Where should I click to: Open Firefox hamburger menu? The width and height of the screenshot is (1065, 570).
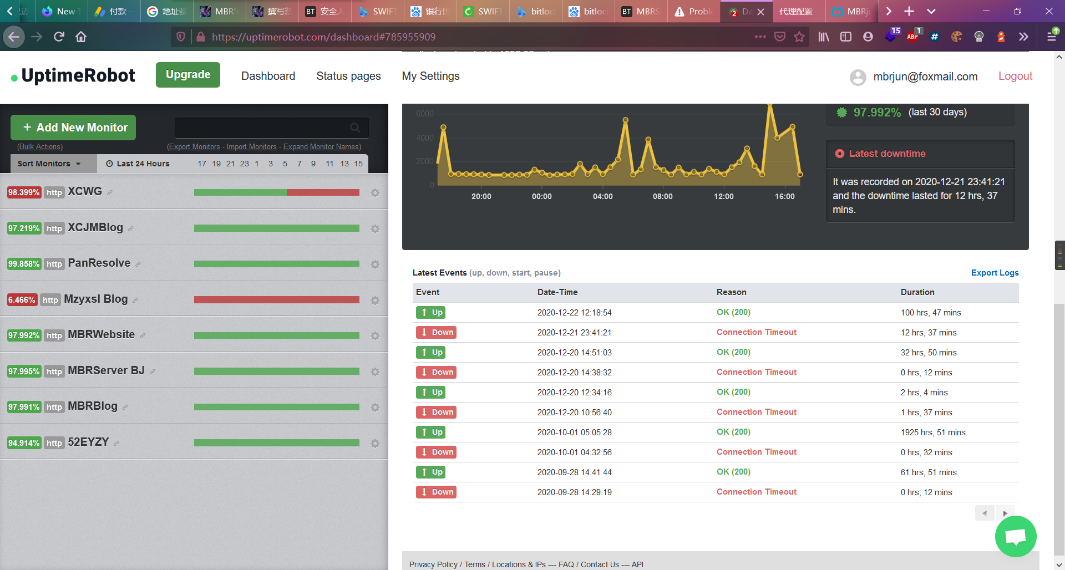coord(1052,37)
